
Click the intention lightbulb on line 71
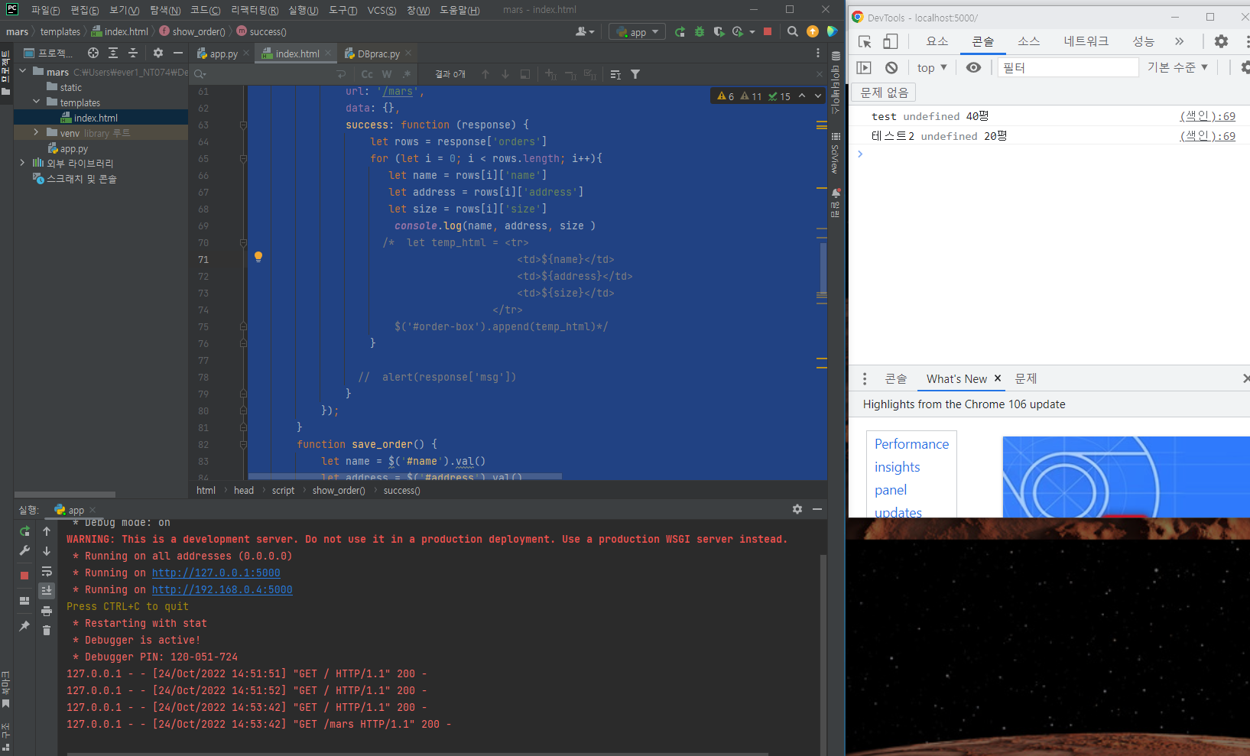coord(258,257)
